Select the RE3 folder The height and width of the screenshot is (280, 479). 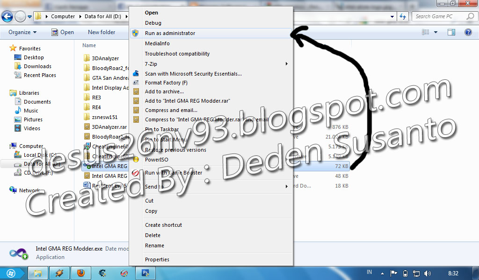click(x=96, y=98)
